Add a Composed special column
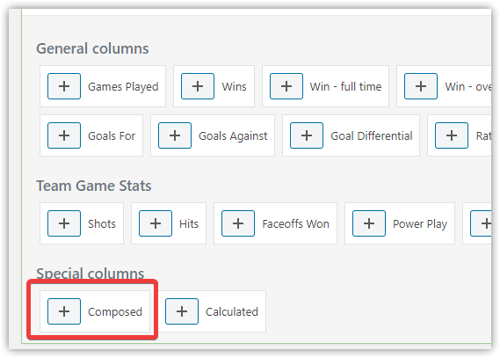 (x=64, y=311)
